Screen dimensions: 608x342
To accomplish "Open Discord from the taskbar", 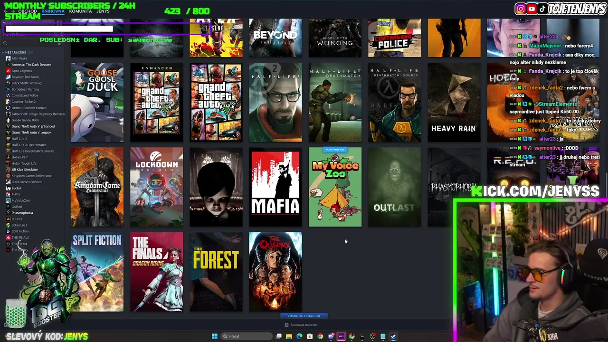I will pos(331,336).
